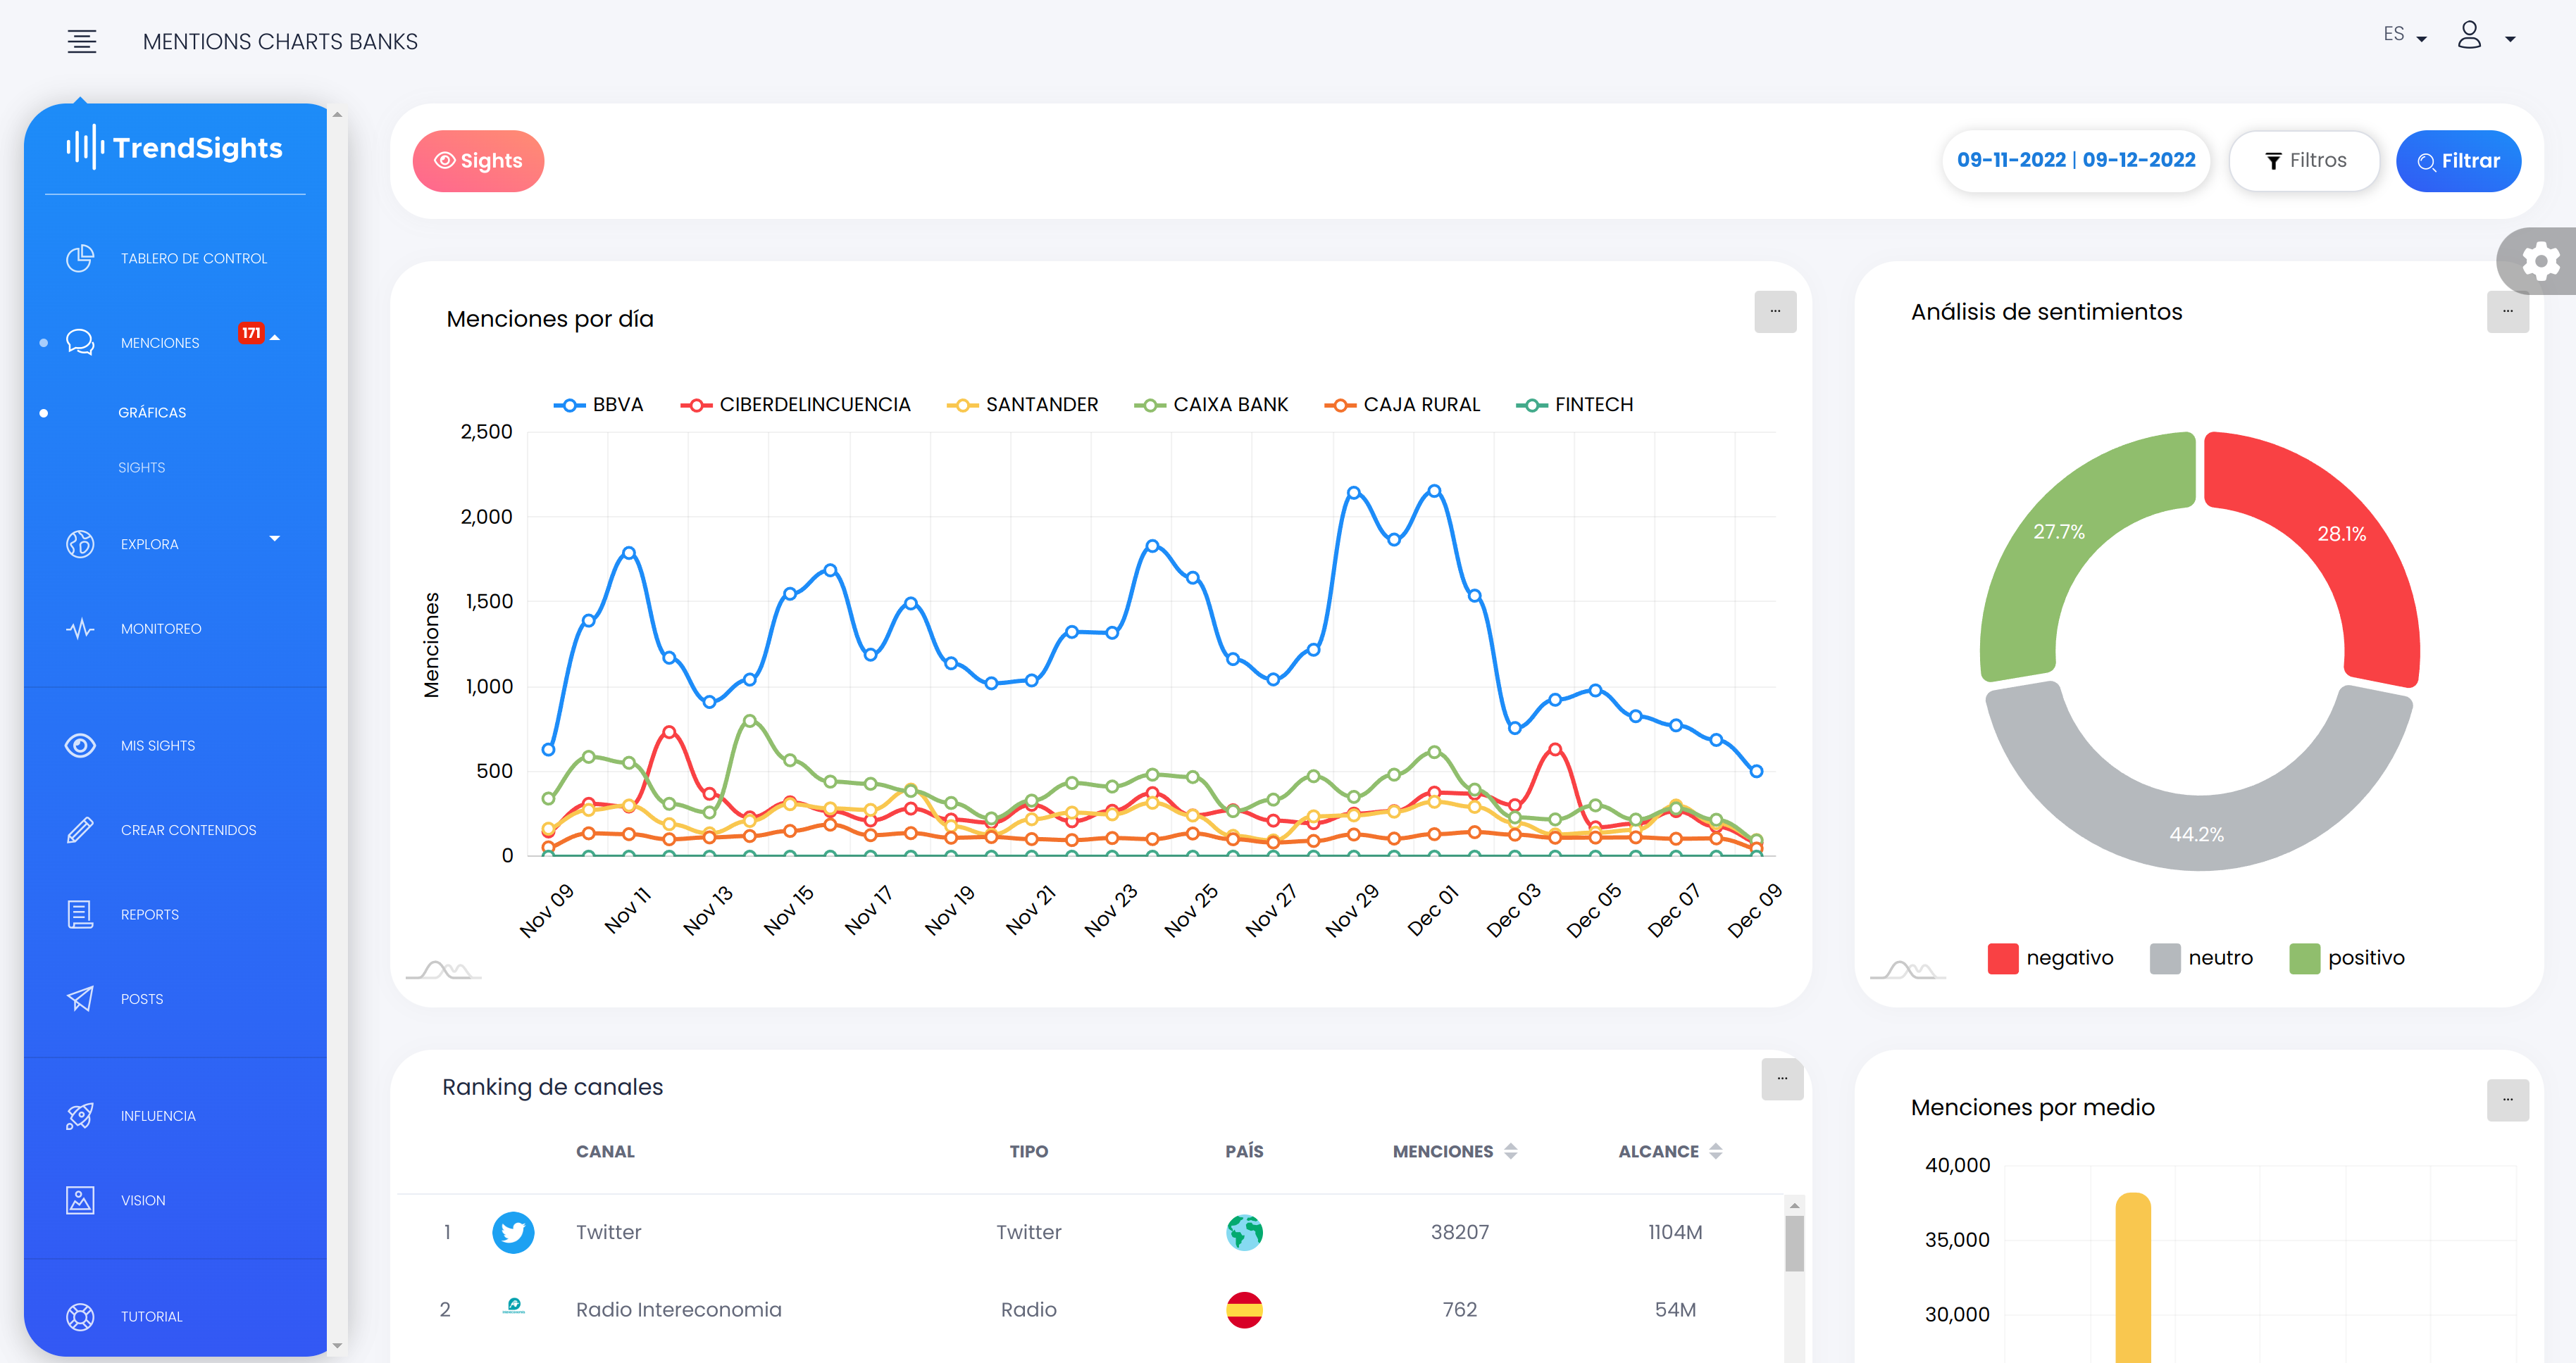Expand the Explora submenu arrow
2576x1363 pixels.
(x=275, y=539)
